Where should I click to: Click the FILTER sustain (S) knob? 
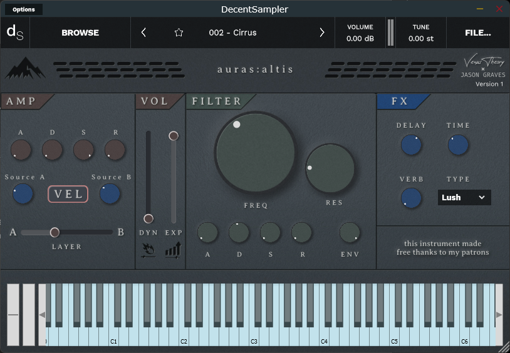tap(270, 232)
